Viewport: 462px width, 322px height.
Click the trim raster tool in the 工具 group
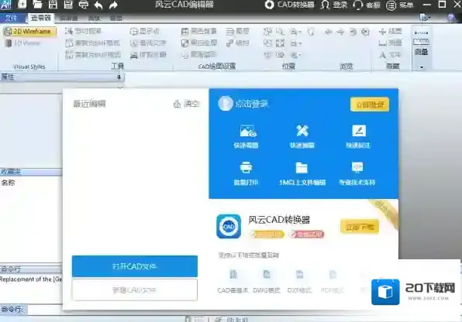click(x=148, y=55)
